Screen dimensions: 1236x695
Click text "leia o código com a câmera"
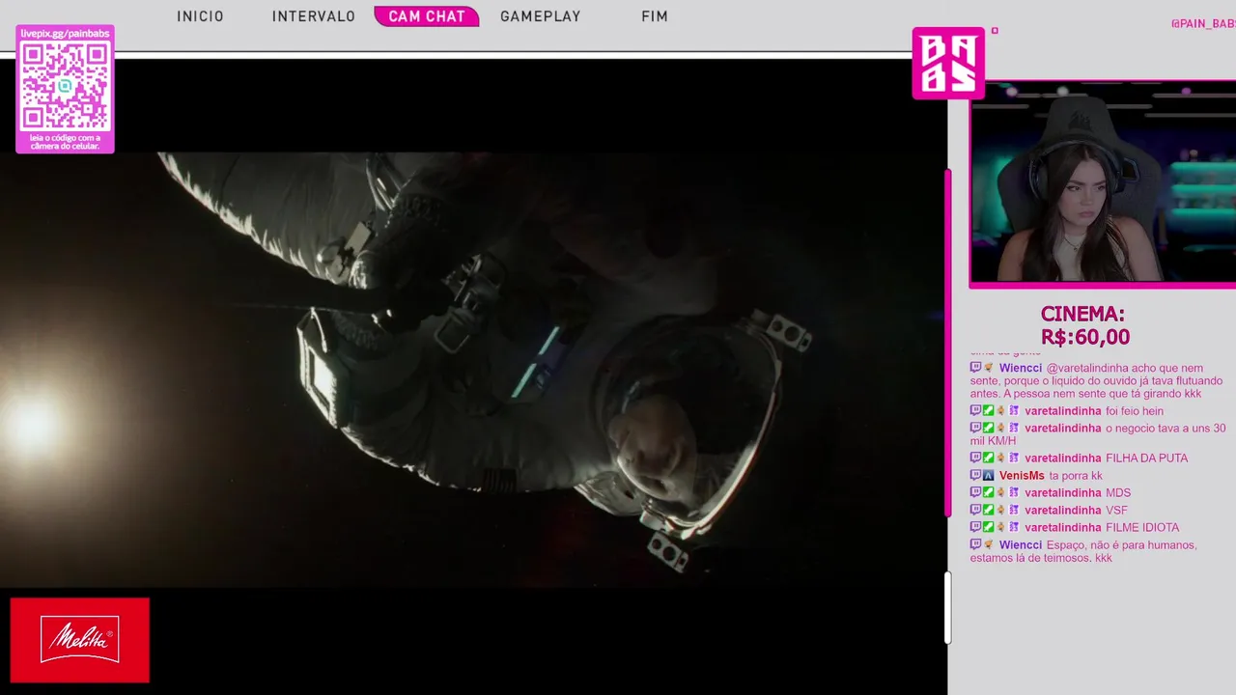click(65, 142)
